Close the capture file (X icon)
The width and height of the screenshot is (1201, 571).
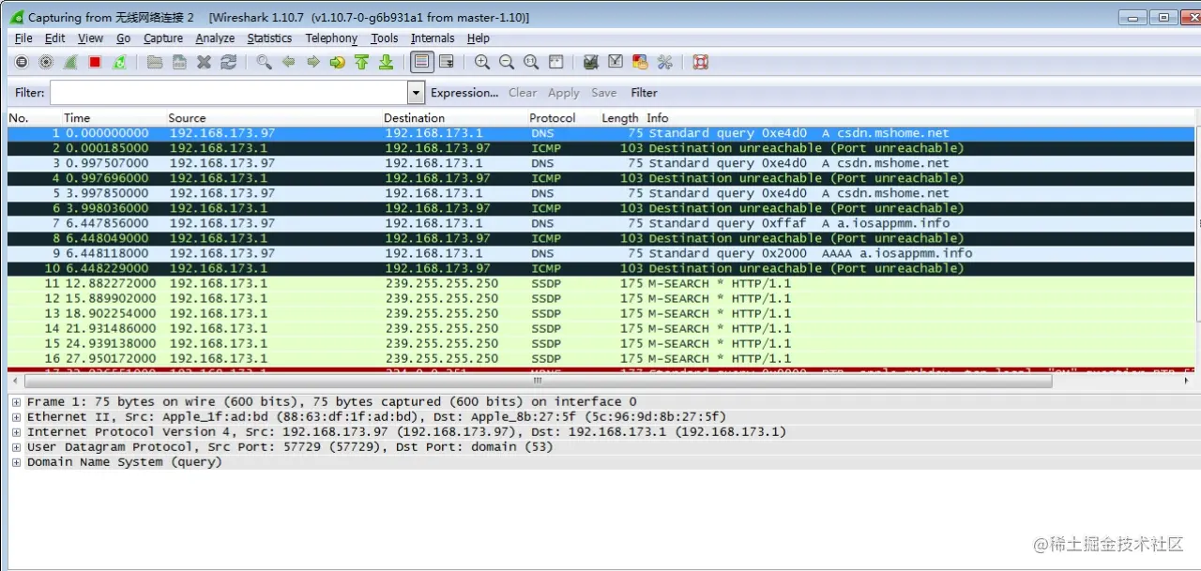click(x=204, y=62)
